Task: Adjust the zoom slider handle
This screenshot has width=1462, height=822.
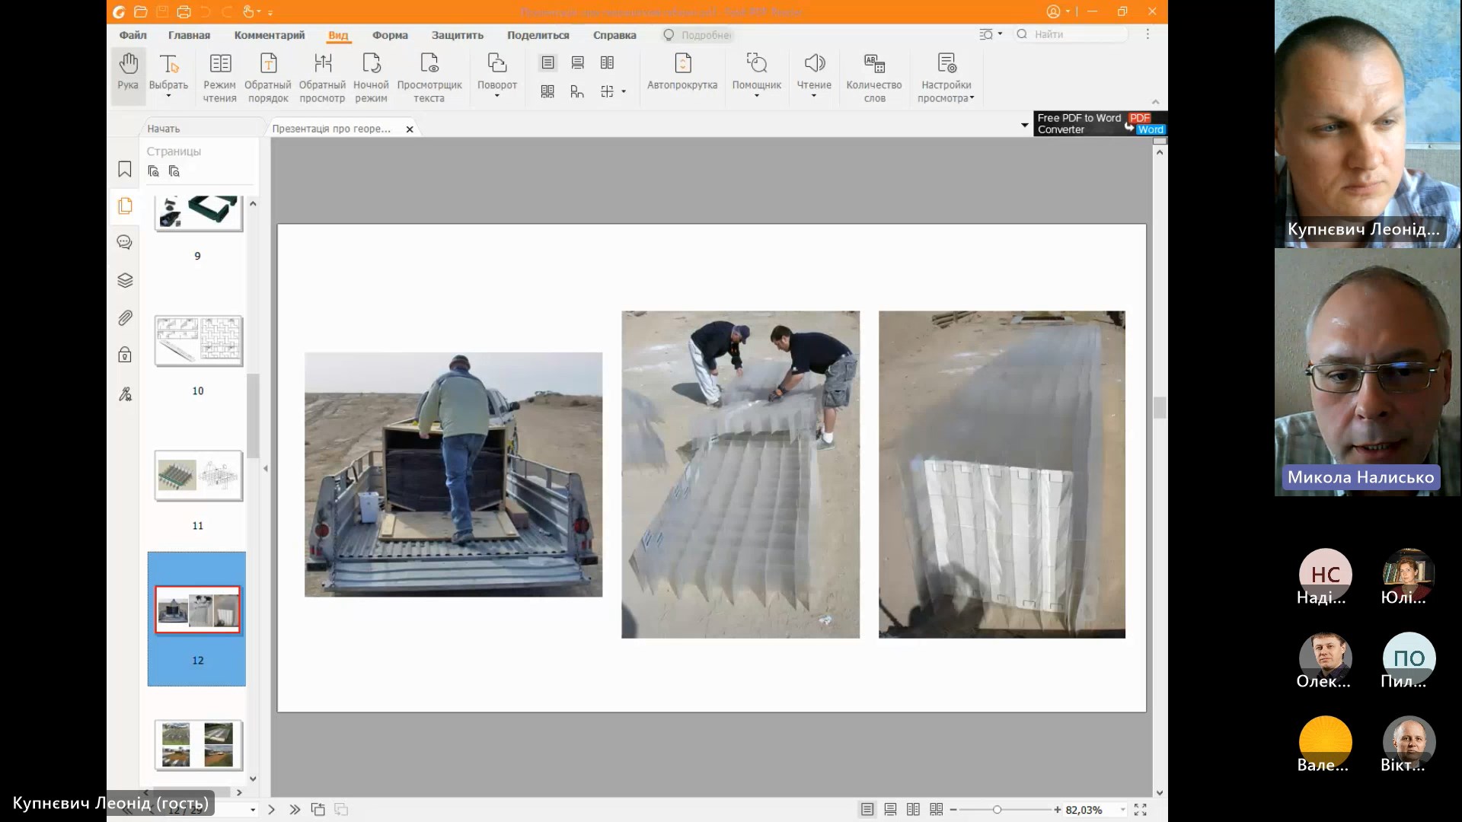Action: click(997, 810)
